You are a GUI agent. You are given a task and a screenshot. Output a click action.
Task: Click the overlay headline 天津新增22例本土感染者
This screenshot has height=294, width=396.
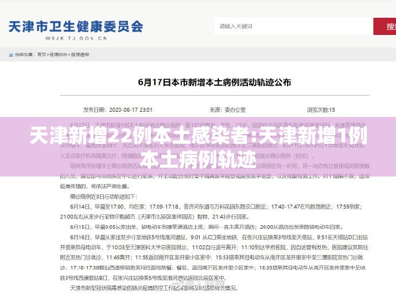142,136
